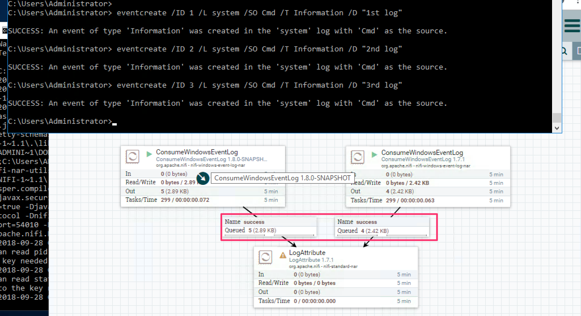Screen dimensions: 581x316
Task: Click the right ConsumeWindowsEventLog processor name
Action: pos(422,153)
